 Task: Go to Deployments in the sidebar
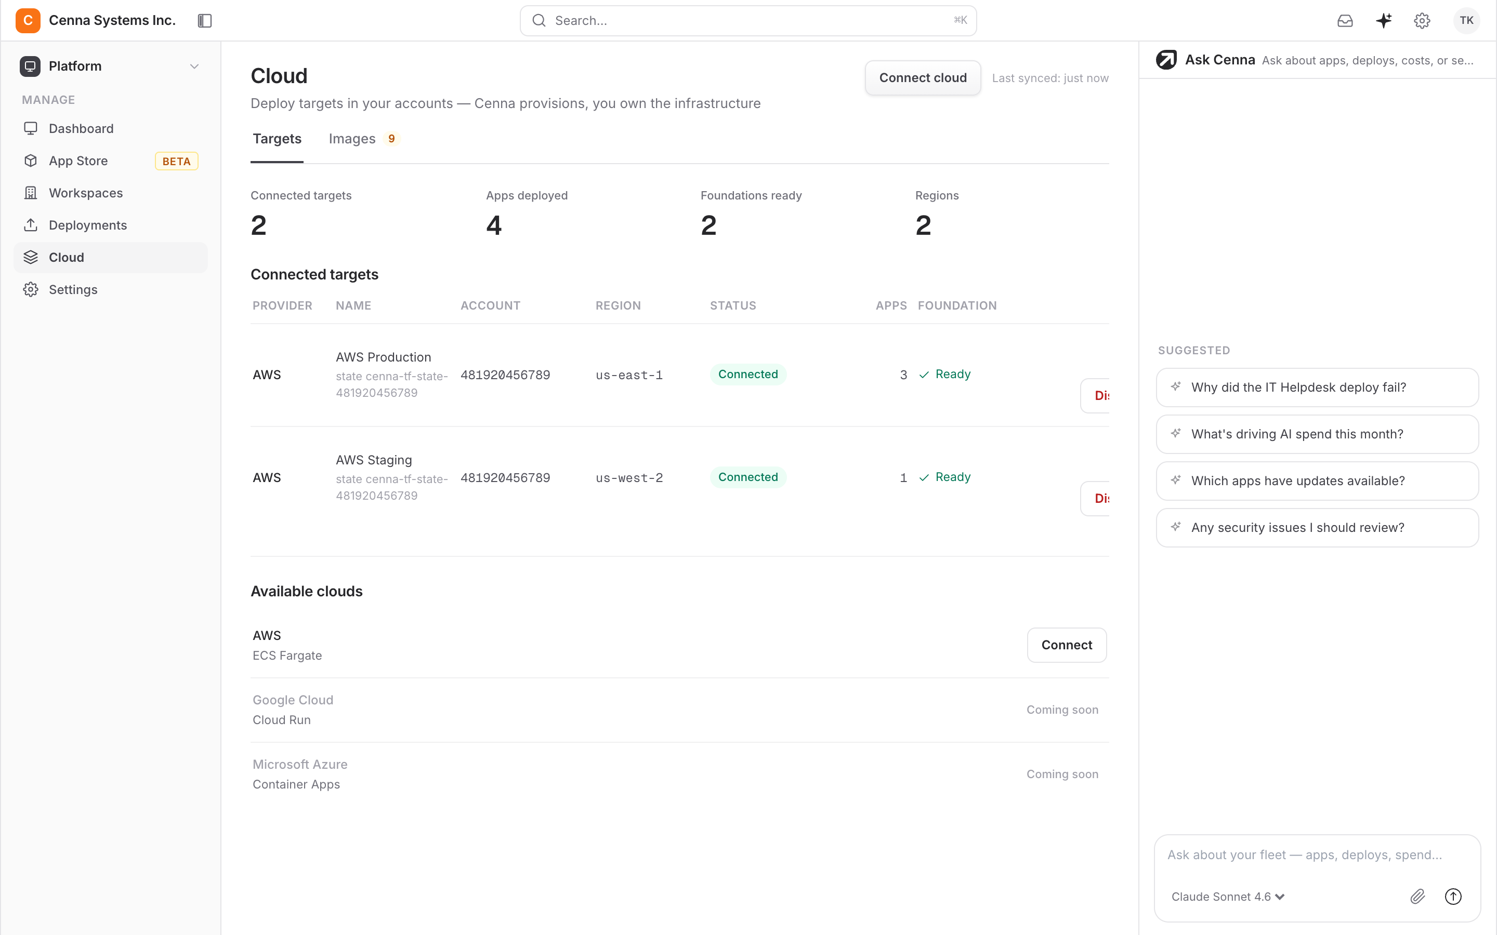click(x=111, y=225)
